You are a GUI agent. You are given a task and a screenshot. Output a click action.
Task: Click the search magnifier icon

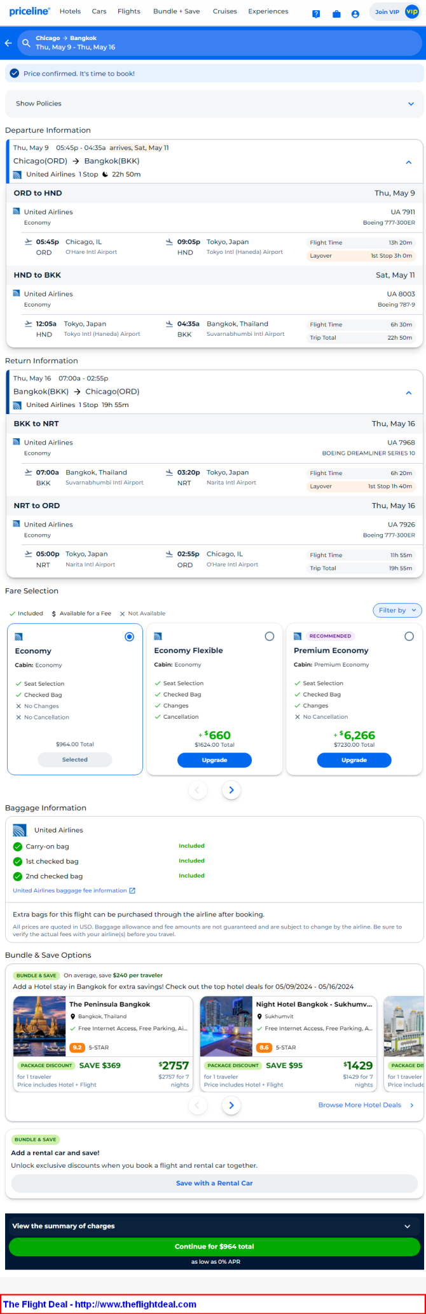26,43
